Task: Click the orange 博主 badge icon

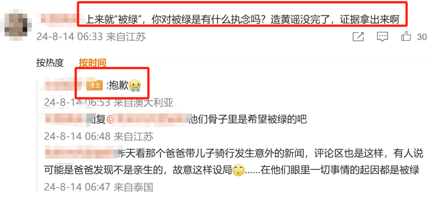Action: (95, 86)
